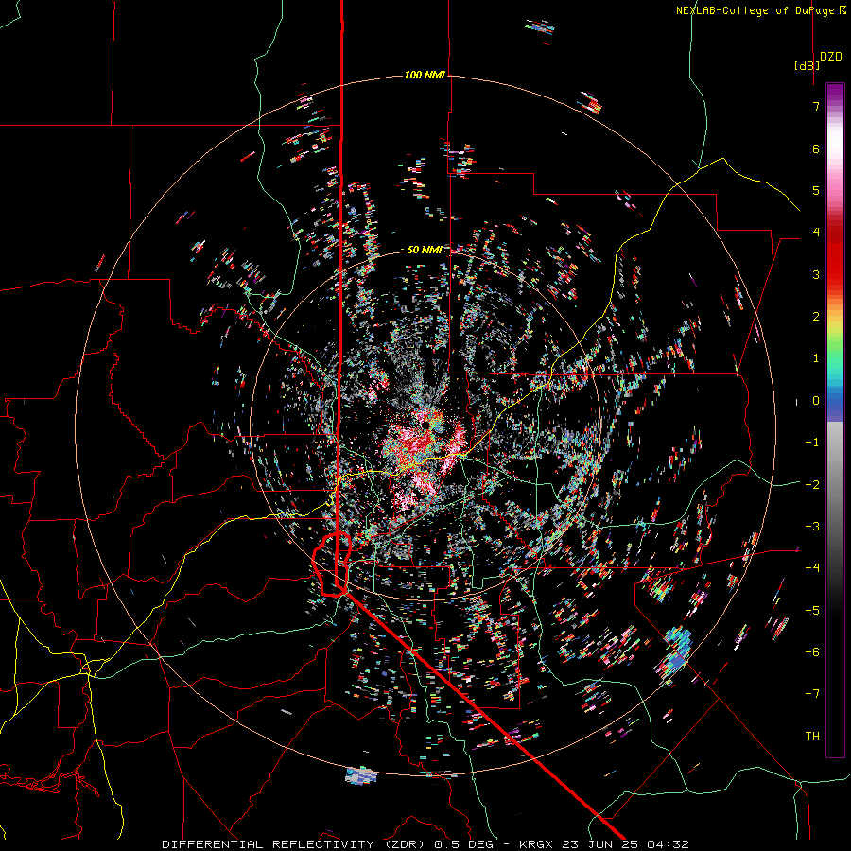Click the black radar site dot at center
851x851 pixels.
coord(425,425)
